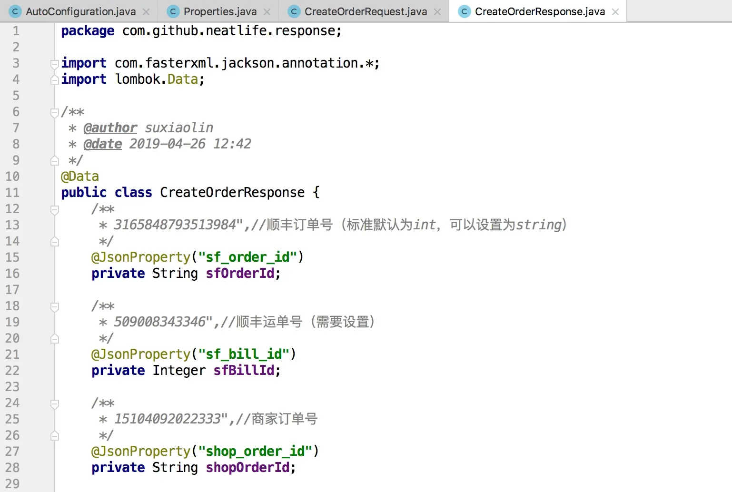Click the comment text 509008343346
This screenshot has height=492, width=732.
coord(160,322)
